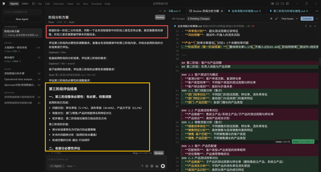Switch to the 第二阶段分析结论报告.md tab
The width and height of the screenshot is (321, 172).
point(289,11)
